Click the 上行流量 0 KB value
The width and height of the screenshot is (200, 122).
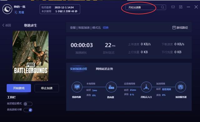click(x=144, y=52)
